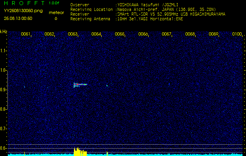Click the gray frequency range bar on axis
Image resolution: width=246 pixels, height=156 pixels.
pyautogui.click(x=7, y=90)
